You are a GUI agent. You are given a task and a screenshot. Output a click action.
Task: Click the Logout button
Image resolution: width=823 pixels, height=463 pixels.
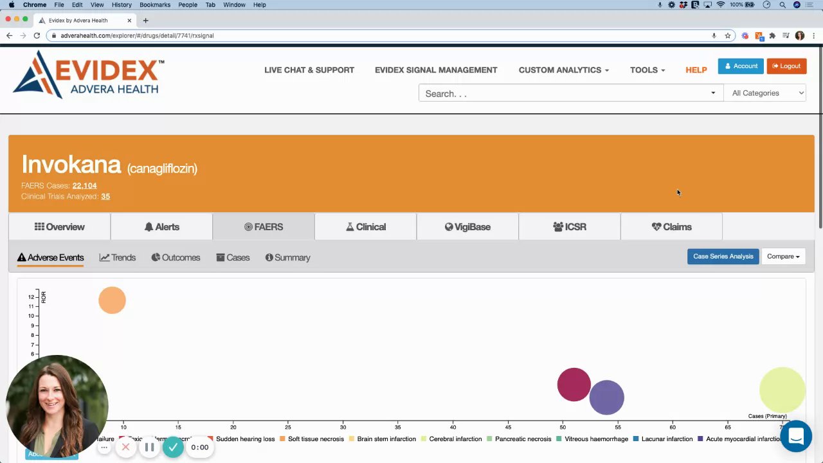(x=786, y=66)
